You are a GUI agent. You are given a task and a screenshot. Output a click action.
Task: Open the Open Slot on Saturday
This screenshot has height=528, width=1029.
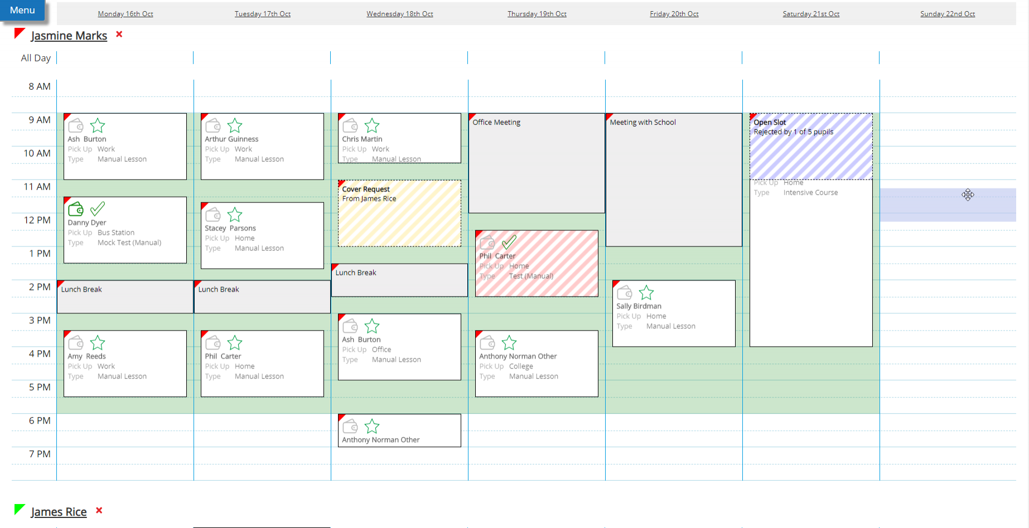[811, 147]
